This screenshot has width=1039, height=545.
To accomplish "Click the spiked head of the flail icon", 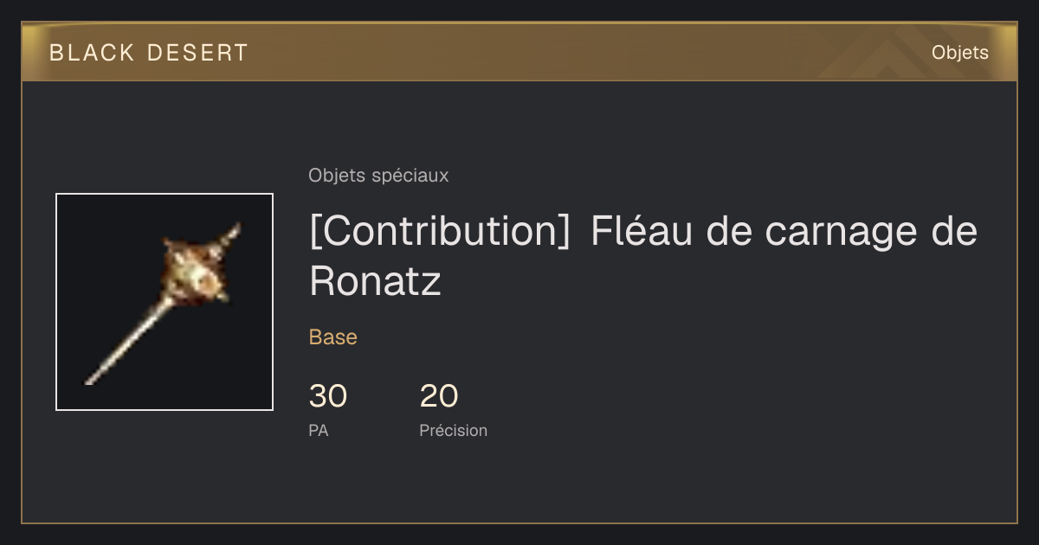I will pyautogui.click(x=199, y=268).
